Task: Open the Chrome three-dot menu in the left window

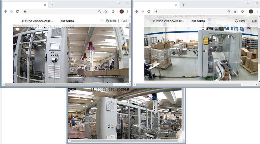Action: click(x=128, y=11)
